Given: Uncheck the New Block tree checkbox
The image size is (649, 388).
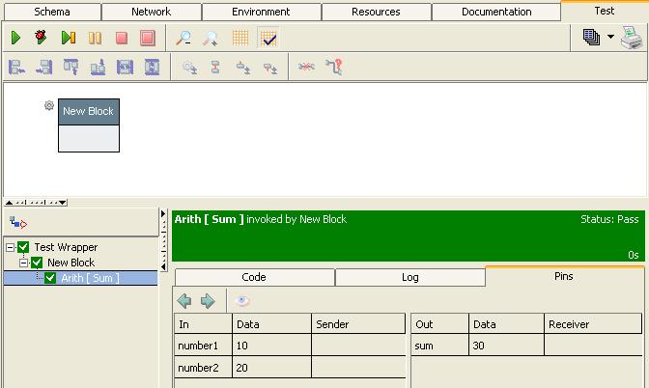Looking at the screenshot, I should [38, 263].
